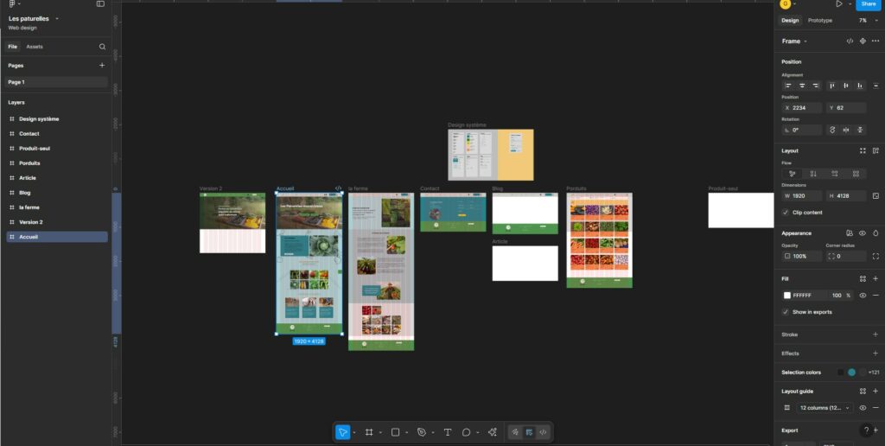Select the Text tool
The width and height of the screenshot is (885, 446).
click(x=448, y=432)
